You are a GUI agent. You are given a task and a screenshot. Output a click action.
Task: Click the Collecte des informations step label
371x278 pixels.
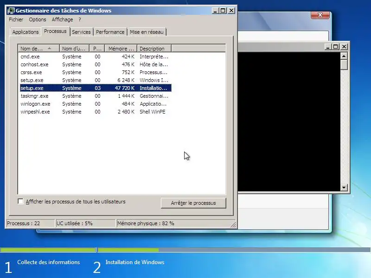pos(49,262)
